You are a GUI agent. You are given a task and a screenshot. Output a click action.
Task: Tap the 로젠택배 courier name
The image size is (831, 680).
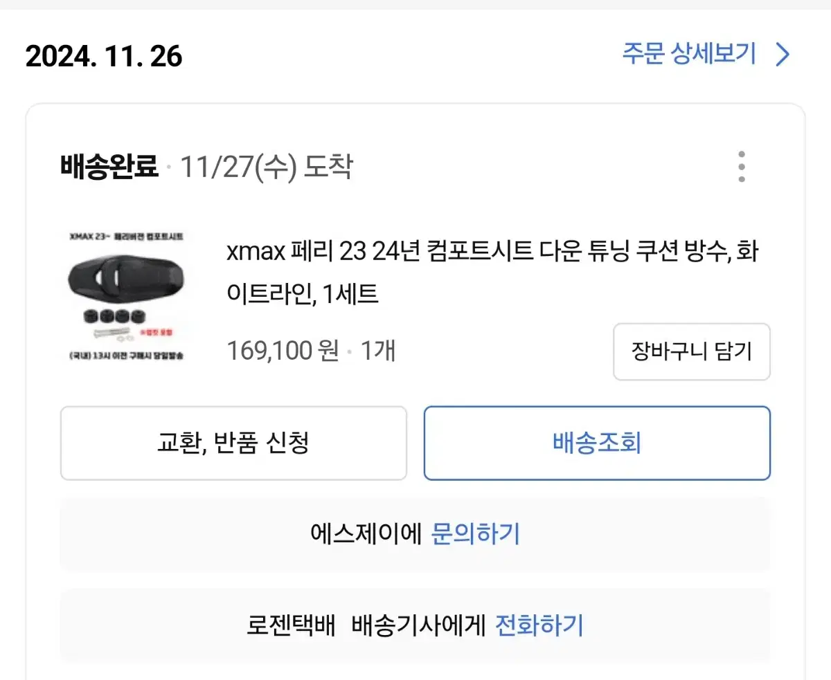(x=291, y=625)
